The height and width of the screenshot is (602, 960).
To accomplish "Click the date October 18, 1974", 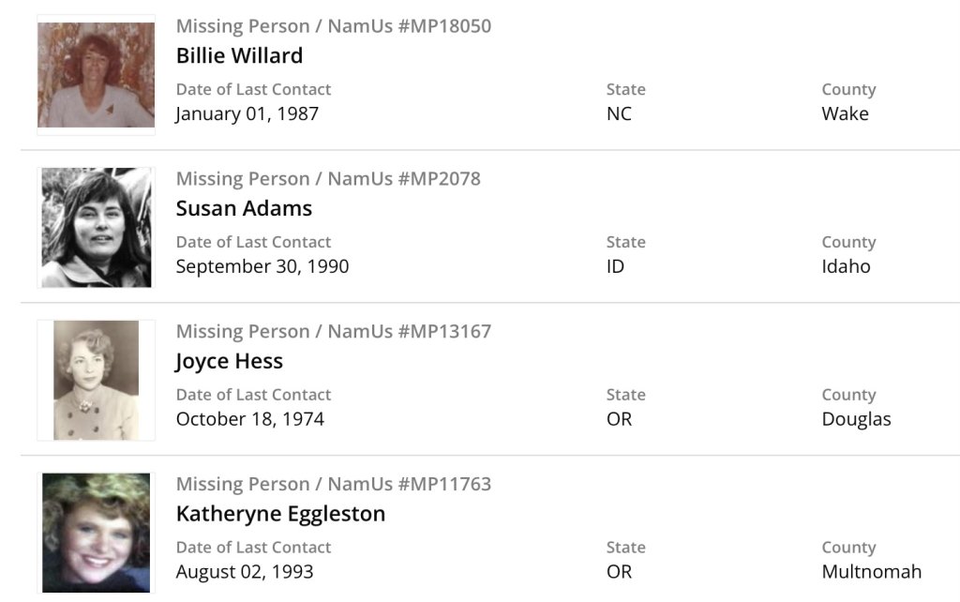I will coord(250,419).
